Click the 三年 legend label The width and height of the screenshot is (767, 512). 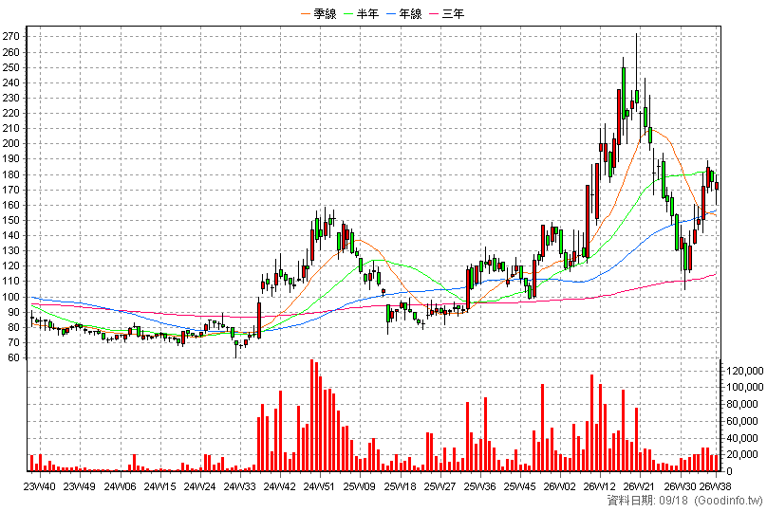453,13
